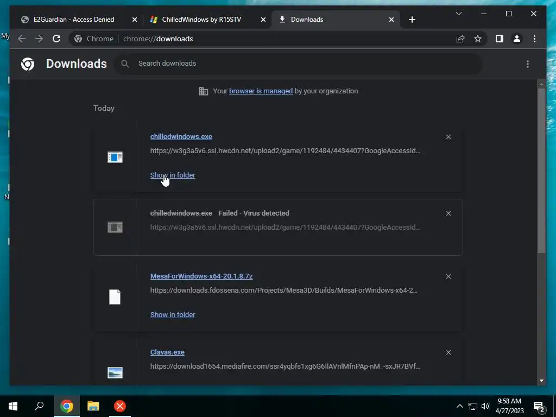Show chilledwindows.exe in folder
Viewport: 556px width, 417px height.
[173, 175]
